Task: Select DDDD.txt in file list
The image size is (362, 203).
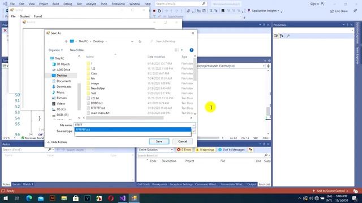Action: pos(97,103)
